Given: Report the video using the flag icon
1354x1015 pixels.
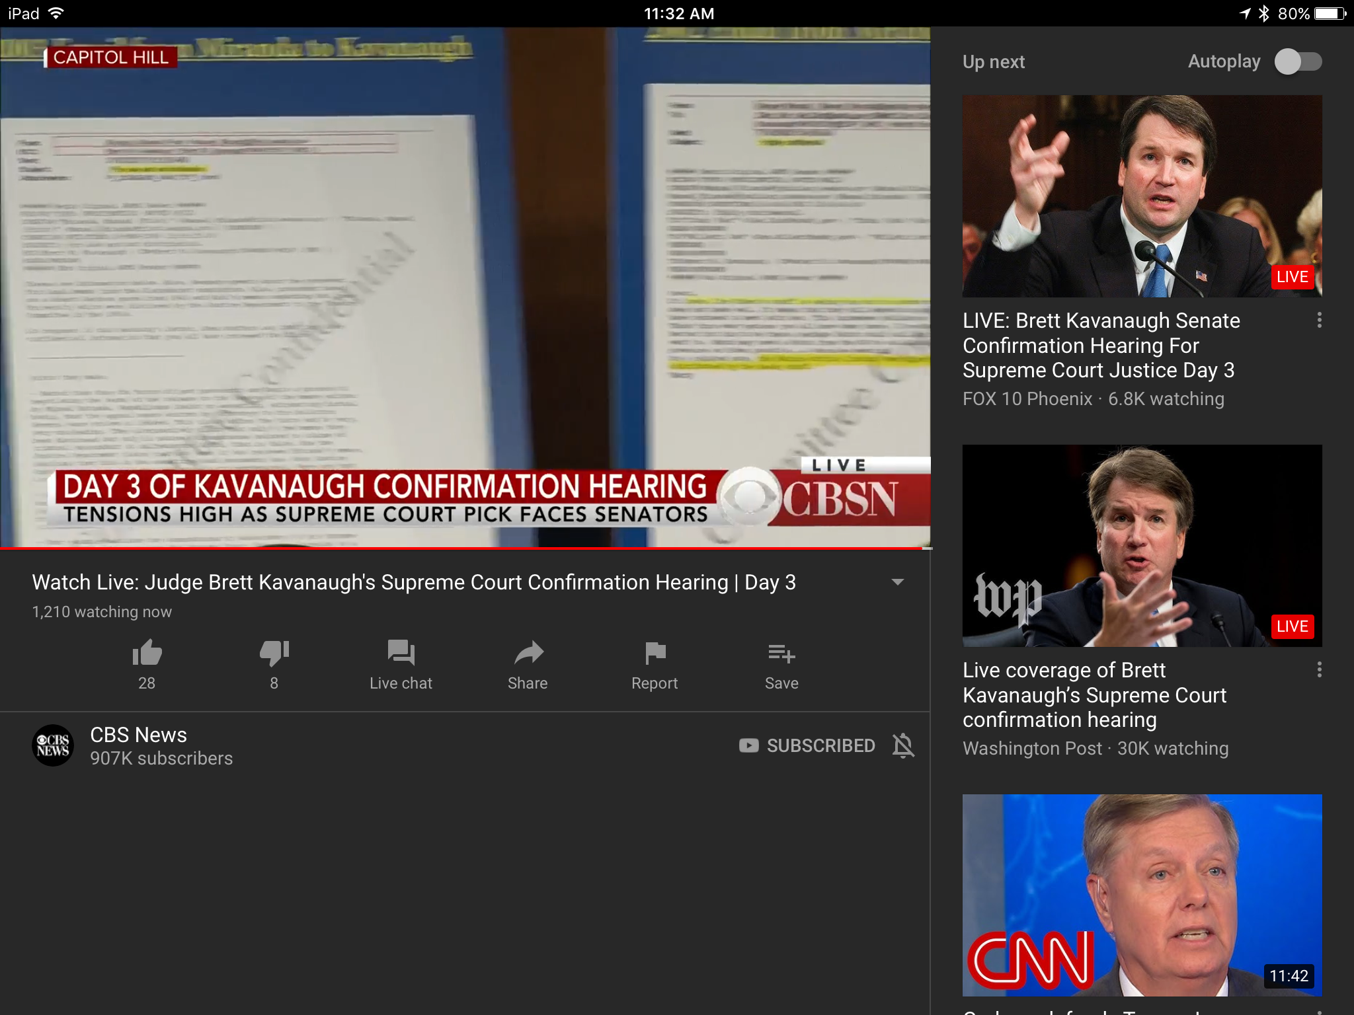Looking at the screenshot, I should (x=655, y=665).
